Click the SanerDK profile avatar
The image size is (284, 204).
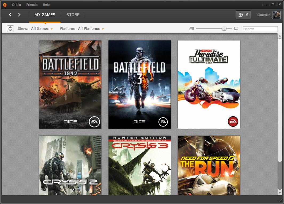(276, 15)
